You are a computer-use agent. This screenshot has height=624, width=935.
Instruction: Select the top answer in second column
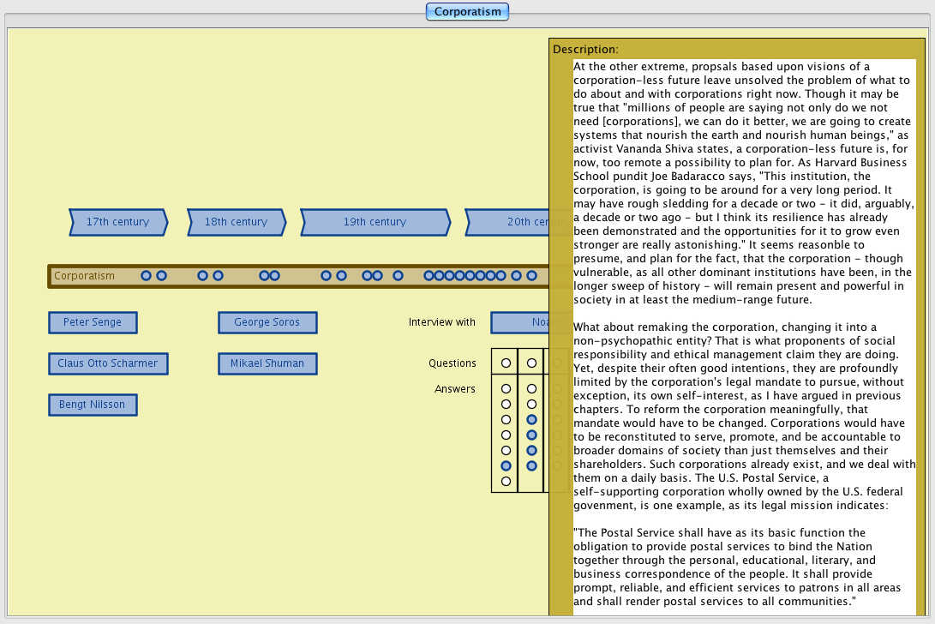tap(531, 389)
